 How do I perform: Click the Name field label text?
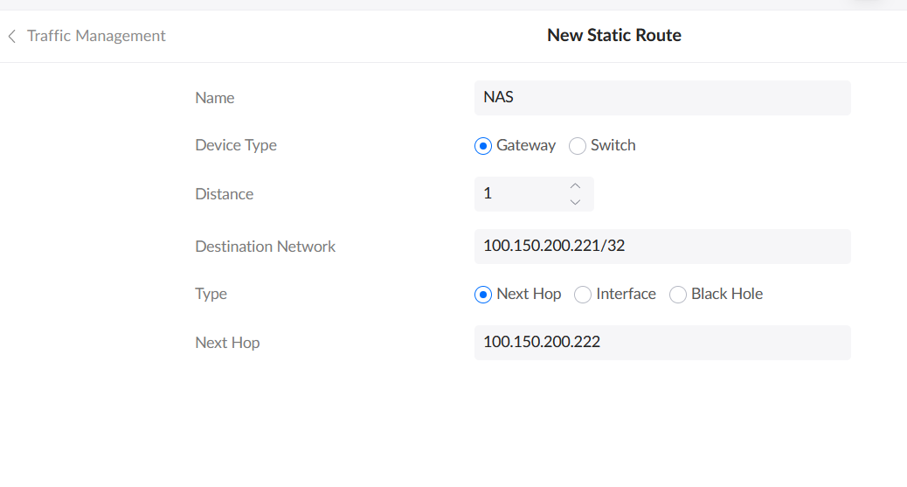[215, 98]
